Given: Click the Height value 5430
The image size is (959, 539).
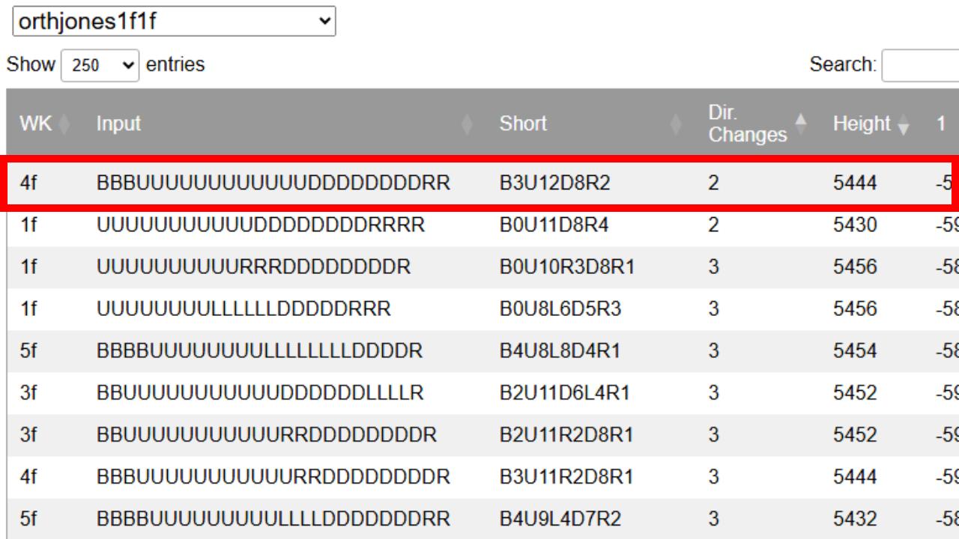Looking at the screenshot, I should click(x=854, y=225).
